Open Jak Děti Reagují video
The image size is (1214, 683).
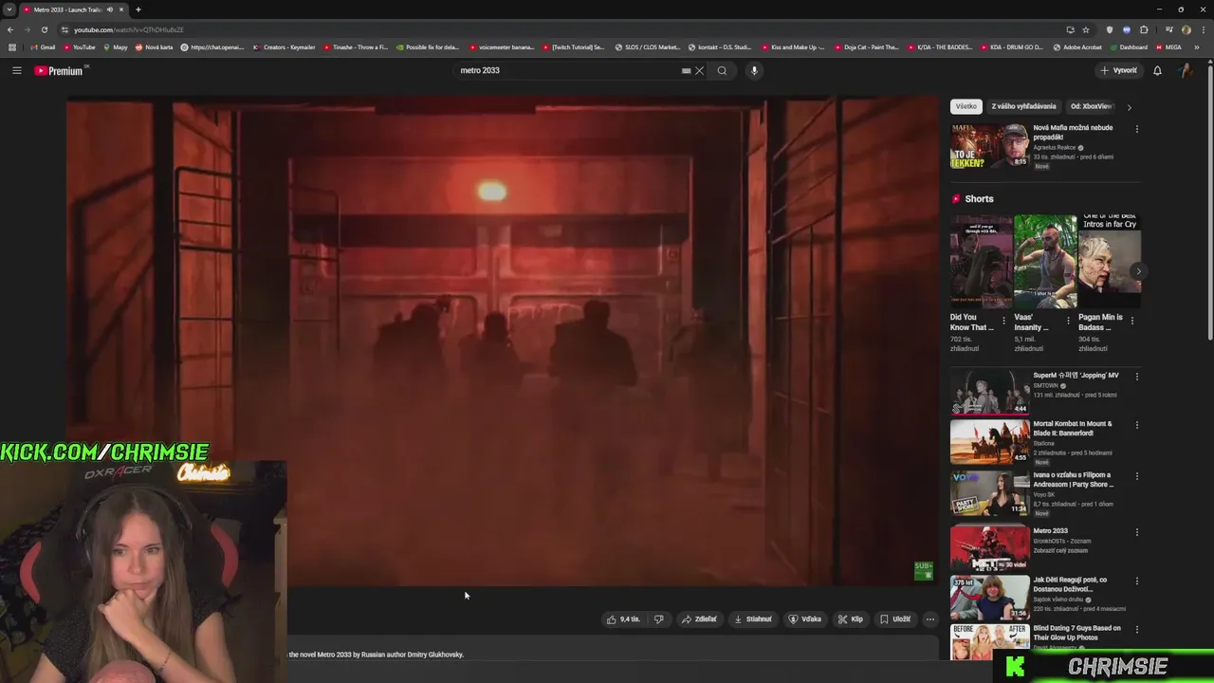[x=989, y=598]
